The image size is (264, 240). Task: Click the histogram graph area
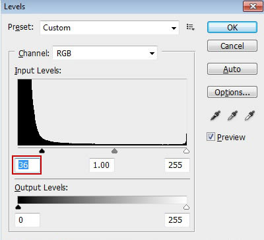(102, 112)
